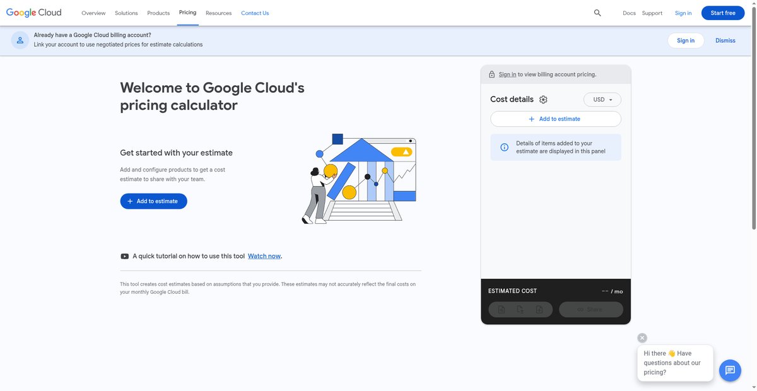Click the ESTIMATED COST label
This screenshot has height=391, width=757.
tap(512, 291)
